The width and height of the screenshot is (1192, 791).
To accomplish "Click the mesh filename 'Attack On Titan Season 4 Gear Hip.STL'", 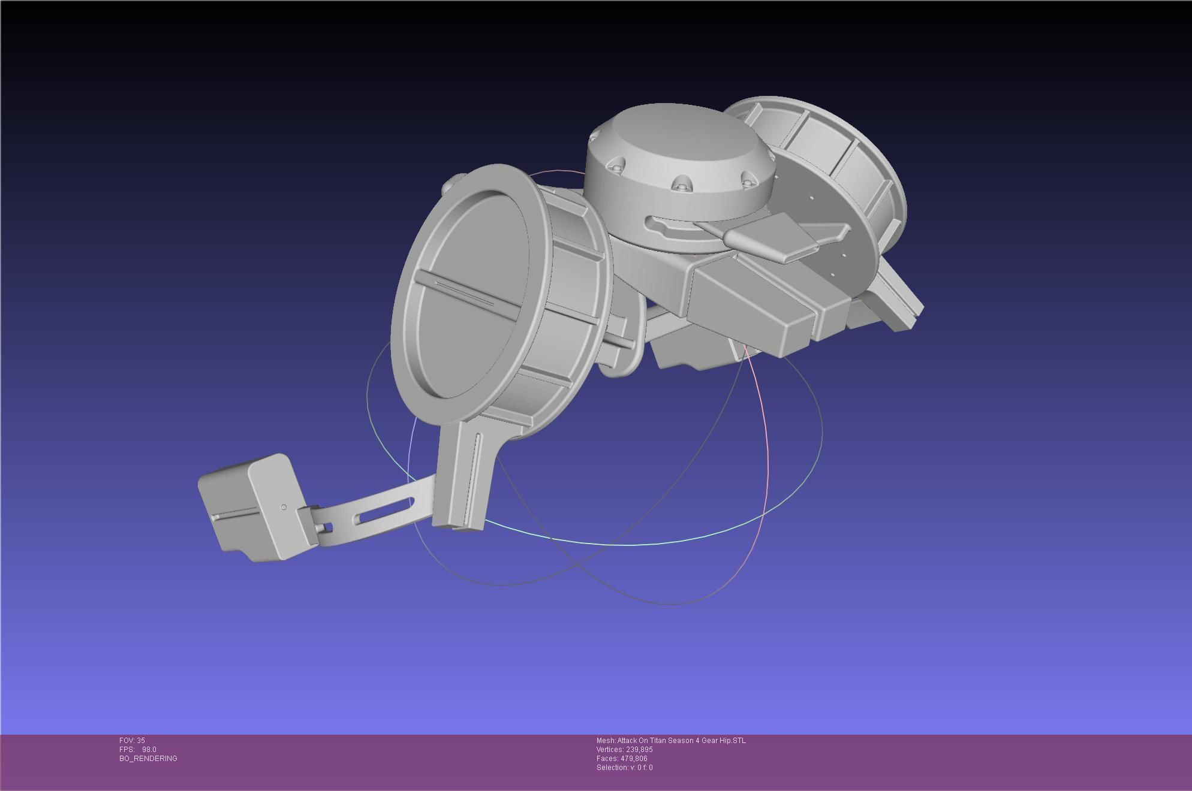I will (681, 741).
